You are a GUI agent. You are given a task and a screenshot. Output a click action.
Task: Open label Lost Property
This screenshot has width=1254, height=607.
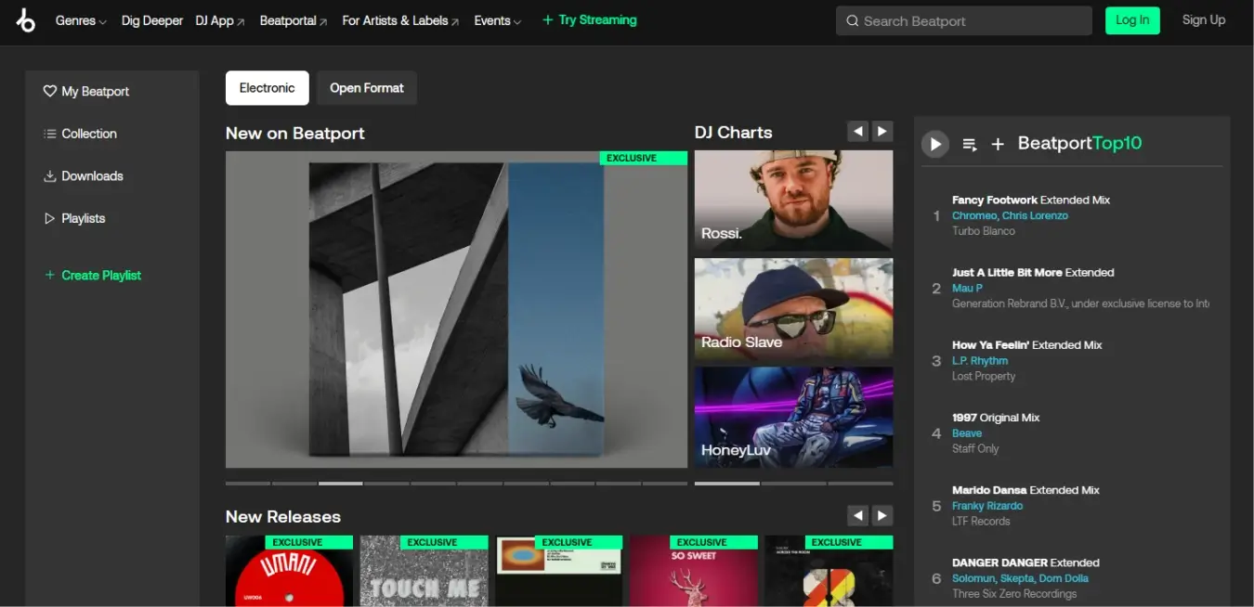pyautogui.click(x=984, y=376)
